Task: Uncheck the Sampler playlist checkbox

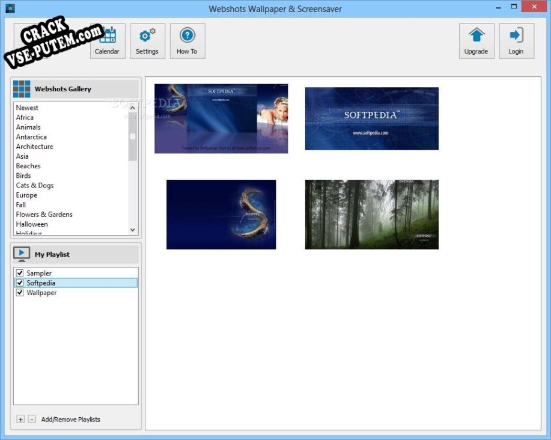Action: click(20, 273)
